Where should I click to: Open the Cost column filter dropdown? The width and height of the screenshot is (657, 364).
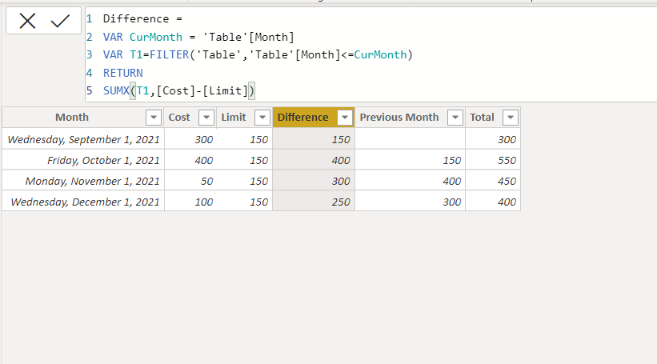(206, 118)
